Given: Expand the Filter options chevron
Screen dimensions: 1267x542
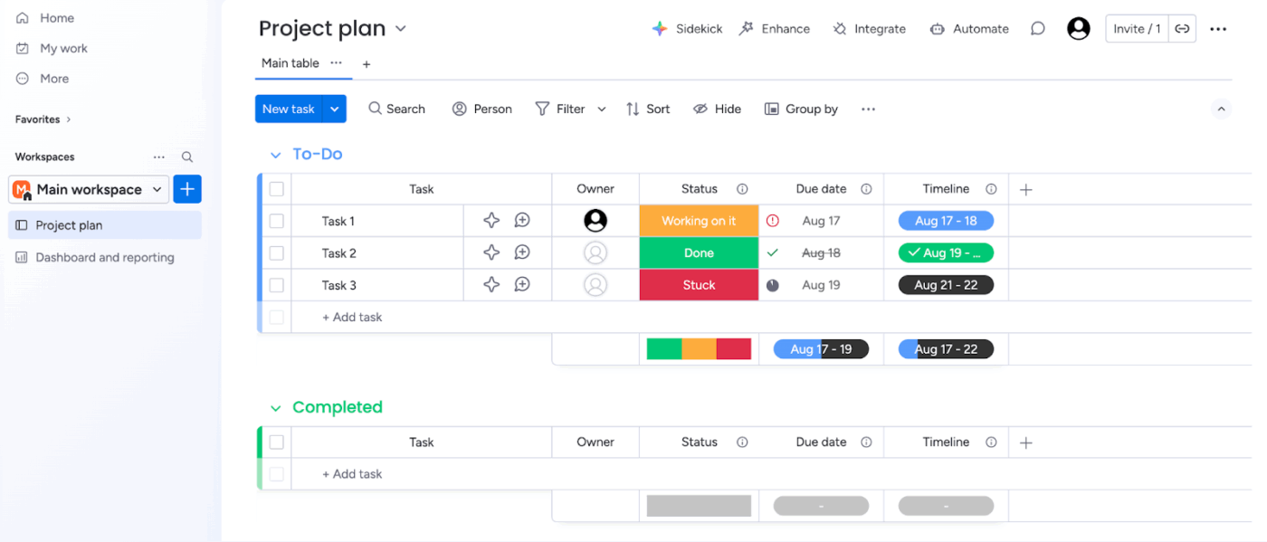Looking at the screenshot, I should tap(602, 109).
